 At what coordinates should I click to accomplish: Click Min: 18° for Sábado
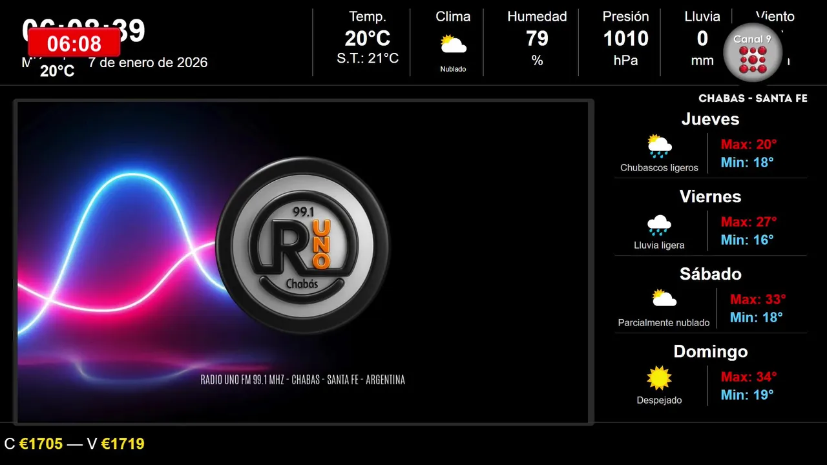point(757,318)
